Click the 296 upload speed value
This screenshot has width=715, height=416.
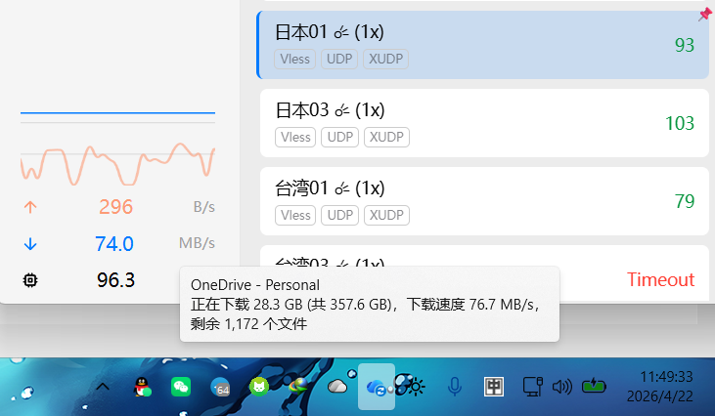(x=115, y=207)
